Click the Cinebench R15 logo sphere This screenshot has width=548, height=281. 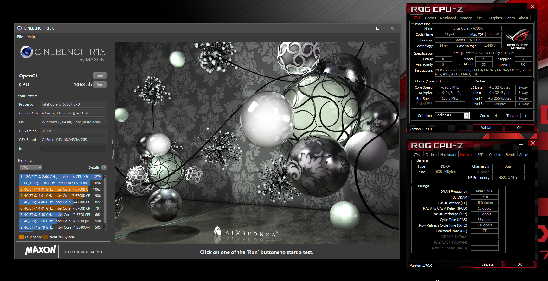coord(27,52)
